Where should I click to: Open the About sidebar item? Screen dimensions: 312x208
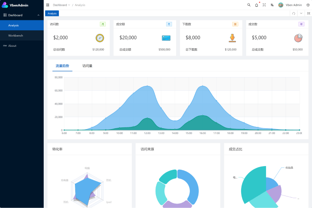pyautogui.click(x=22, y=45)
